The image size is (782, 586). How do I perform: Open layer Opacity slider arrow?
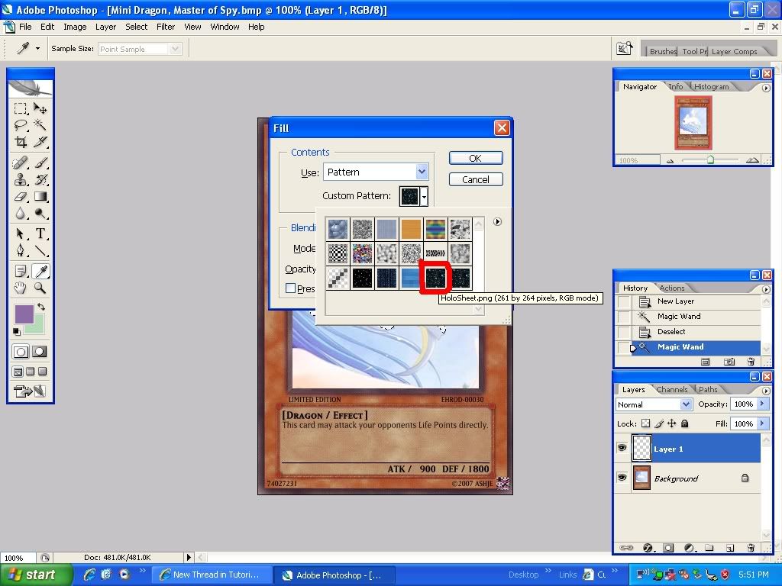pos(762,404)
